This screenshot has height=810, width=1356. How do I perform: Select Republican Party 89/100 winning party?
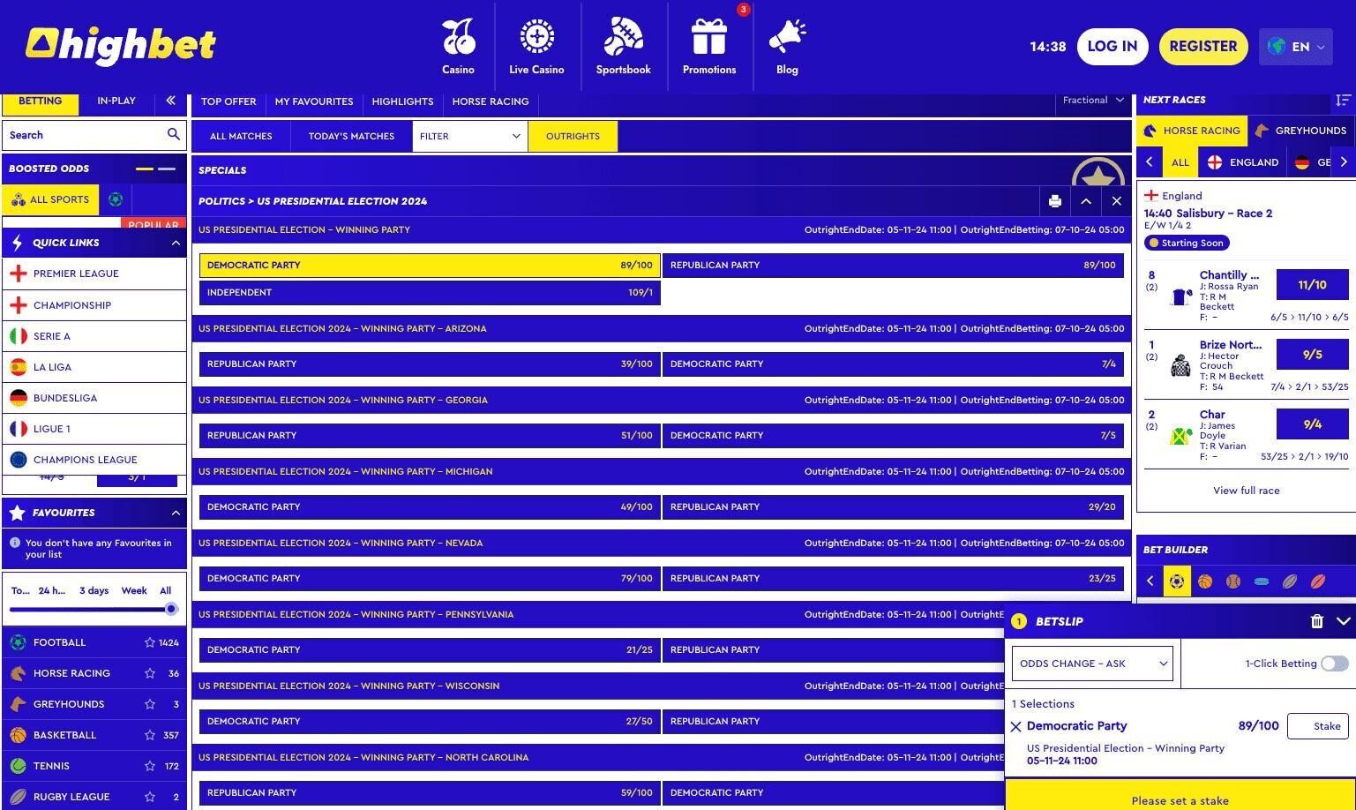pyautogui.click(x=893, y=265)
